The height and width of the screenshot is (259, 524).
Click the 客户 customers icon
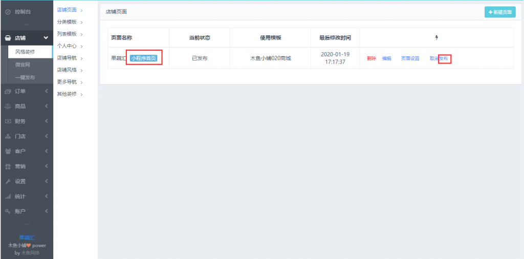8,152
